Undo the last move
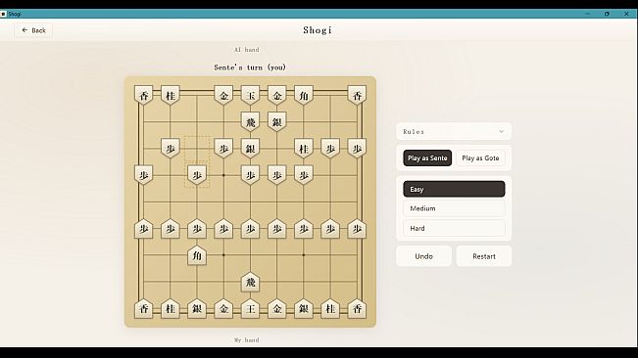The height and width of the screenshot is (358, 638). click(424, 256)
